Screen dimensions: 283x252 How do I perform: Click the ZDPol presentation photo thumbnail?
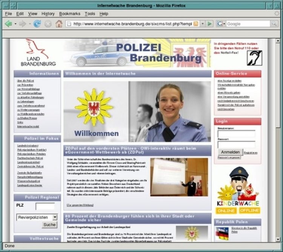[179, 177]
